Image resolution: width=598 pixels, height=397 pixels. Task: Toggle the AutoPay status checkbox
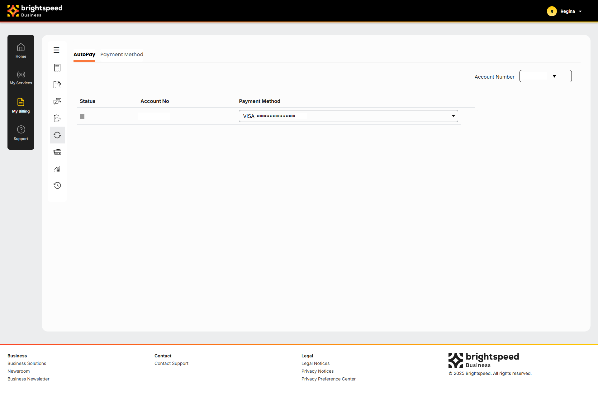[82, 116]
